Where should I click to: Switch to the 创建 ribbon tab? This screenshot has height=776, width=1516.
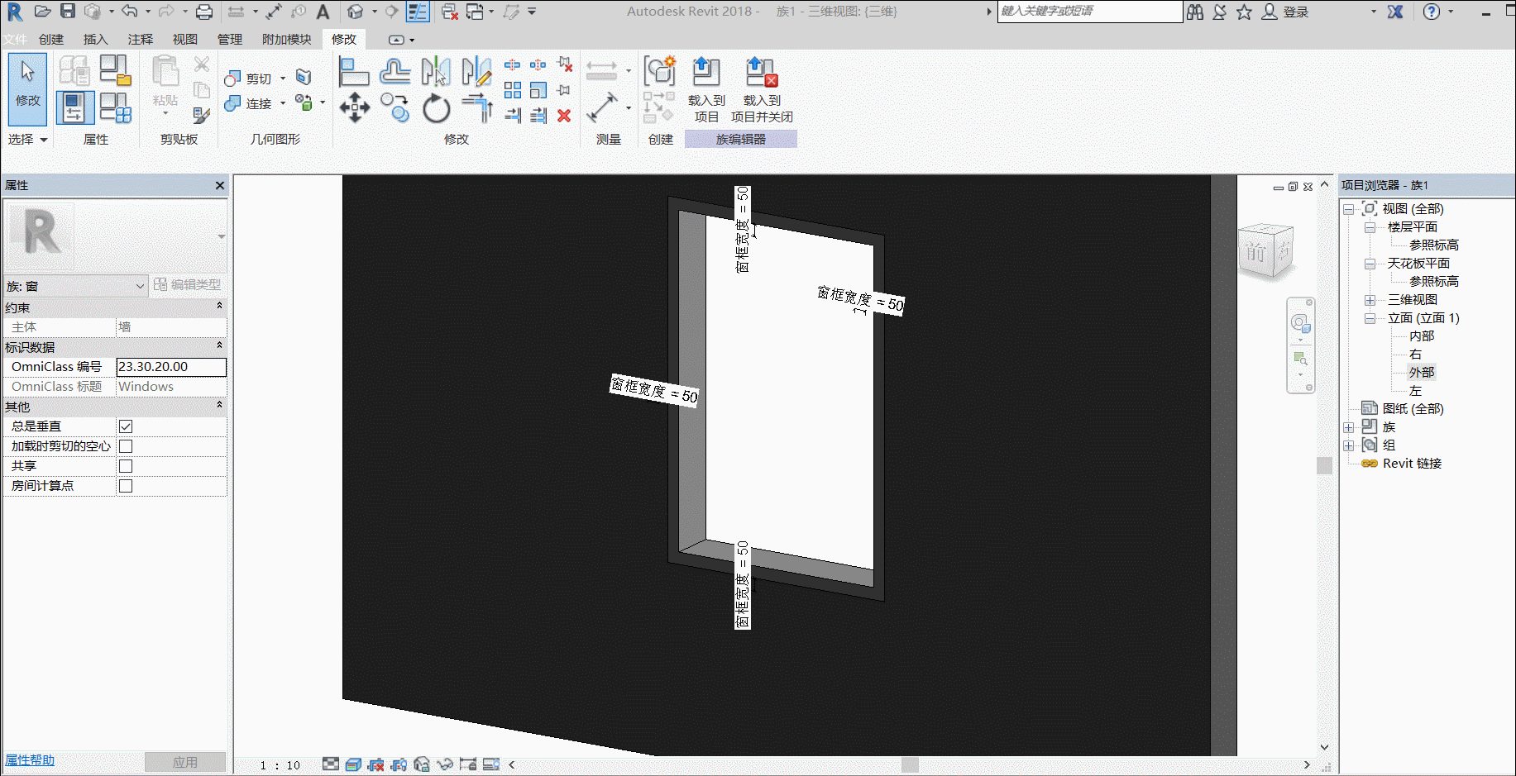click(51, 39)
